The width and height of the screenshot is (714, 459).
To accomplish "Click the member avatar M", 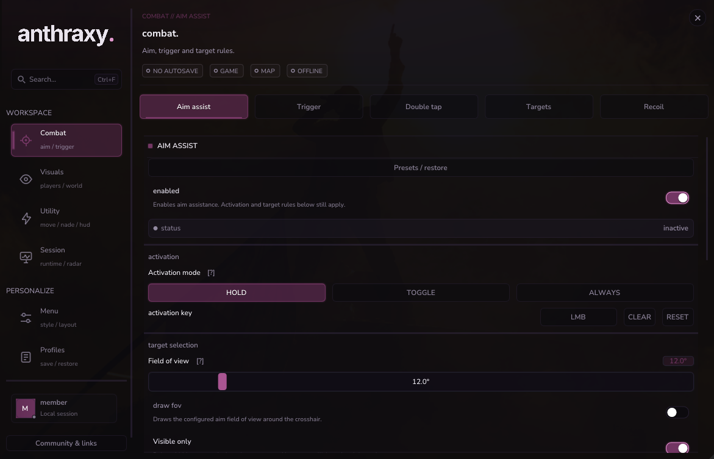I will tap(25, 408).
